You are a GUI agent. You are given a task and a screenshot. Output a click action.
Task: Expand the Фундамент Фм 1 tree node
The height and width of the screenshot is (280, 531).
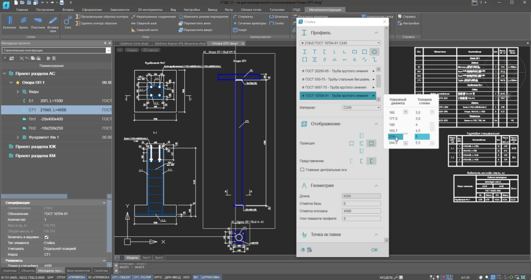click(x=18, y=137)
